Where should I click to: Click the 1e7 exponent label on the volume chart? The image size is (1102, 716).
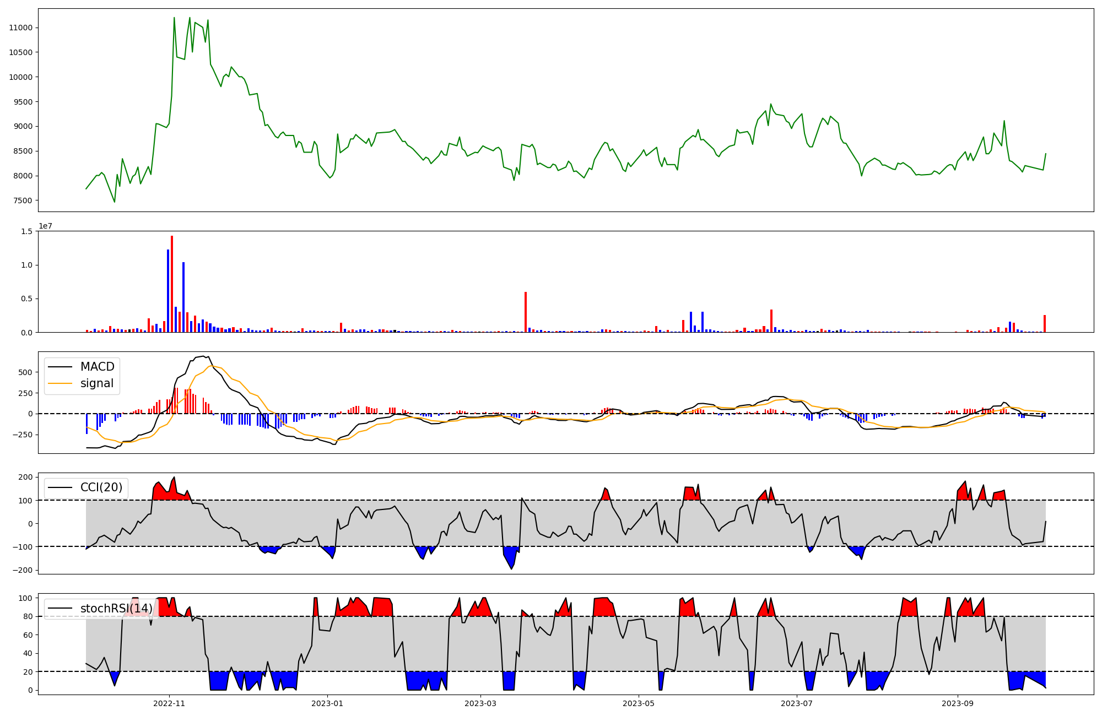45,226
